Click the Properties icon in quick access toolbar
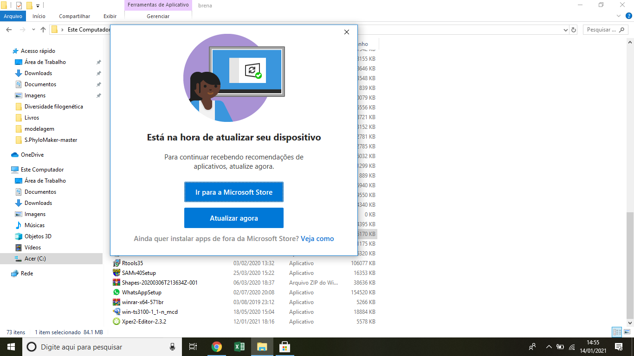 pos(19,6)
